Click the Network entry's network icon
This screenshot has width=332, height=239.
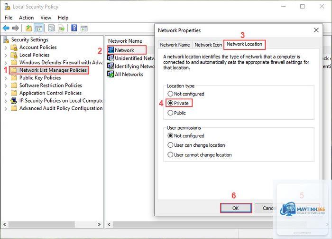(x=111, y=50)
